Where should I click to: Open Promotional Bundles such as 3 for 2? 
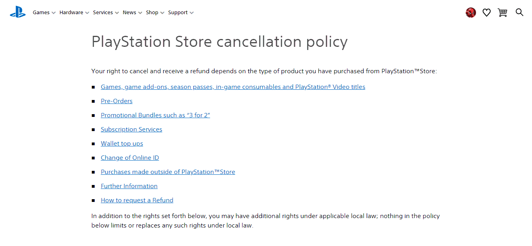pyautogui.click(x=155, y=115)
